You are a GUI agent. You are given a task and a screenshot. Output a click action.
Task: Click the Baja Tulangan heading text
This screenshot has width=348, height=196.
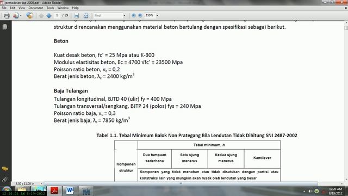coord(71,91)
